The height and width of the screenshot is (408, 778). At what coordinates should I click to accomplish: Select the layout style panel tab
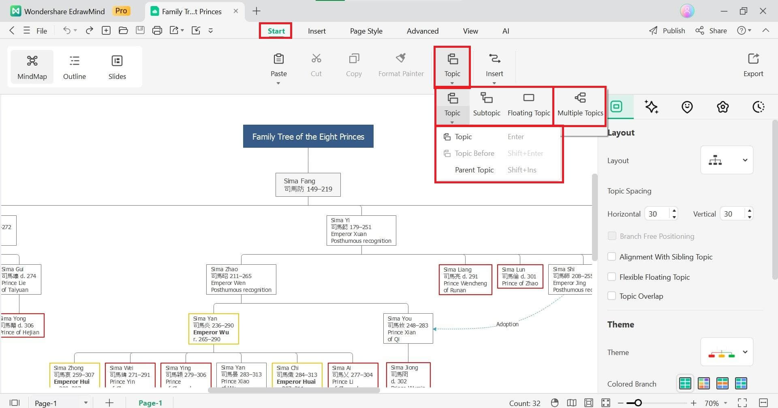pos(616,106)
